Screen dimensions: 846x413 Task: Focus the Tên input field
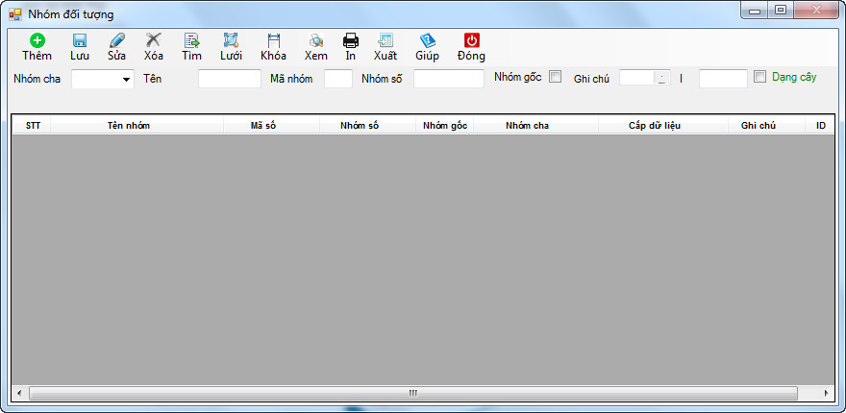(230, 79)
